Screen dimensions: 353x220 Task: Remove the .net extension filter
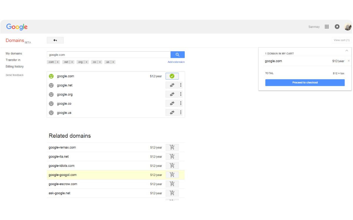(x=72, y=62)
